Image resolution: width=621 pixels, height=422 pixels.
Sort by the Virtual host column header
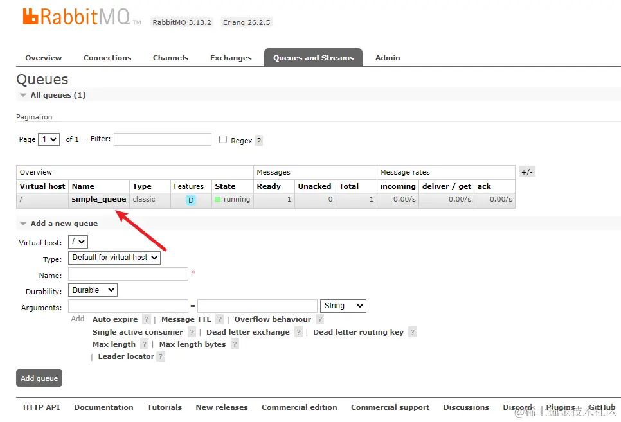point(42,186)
